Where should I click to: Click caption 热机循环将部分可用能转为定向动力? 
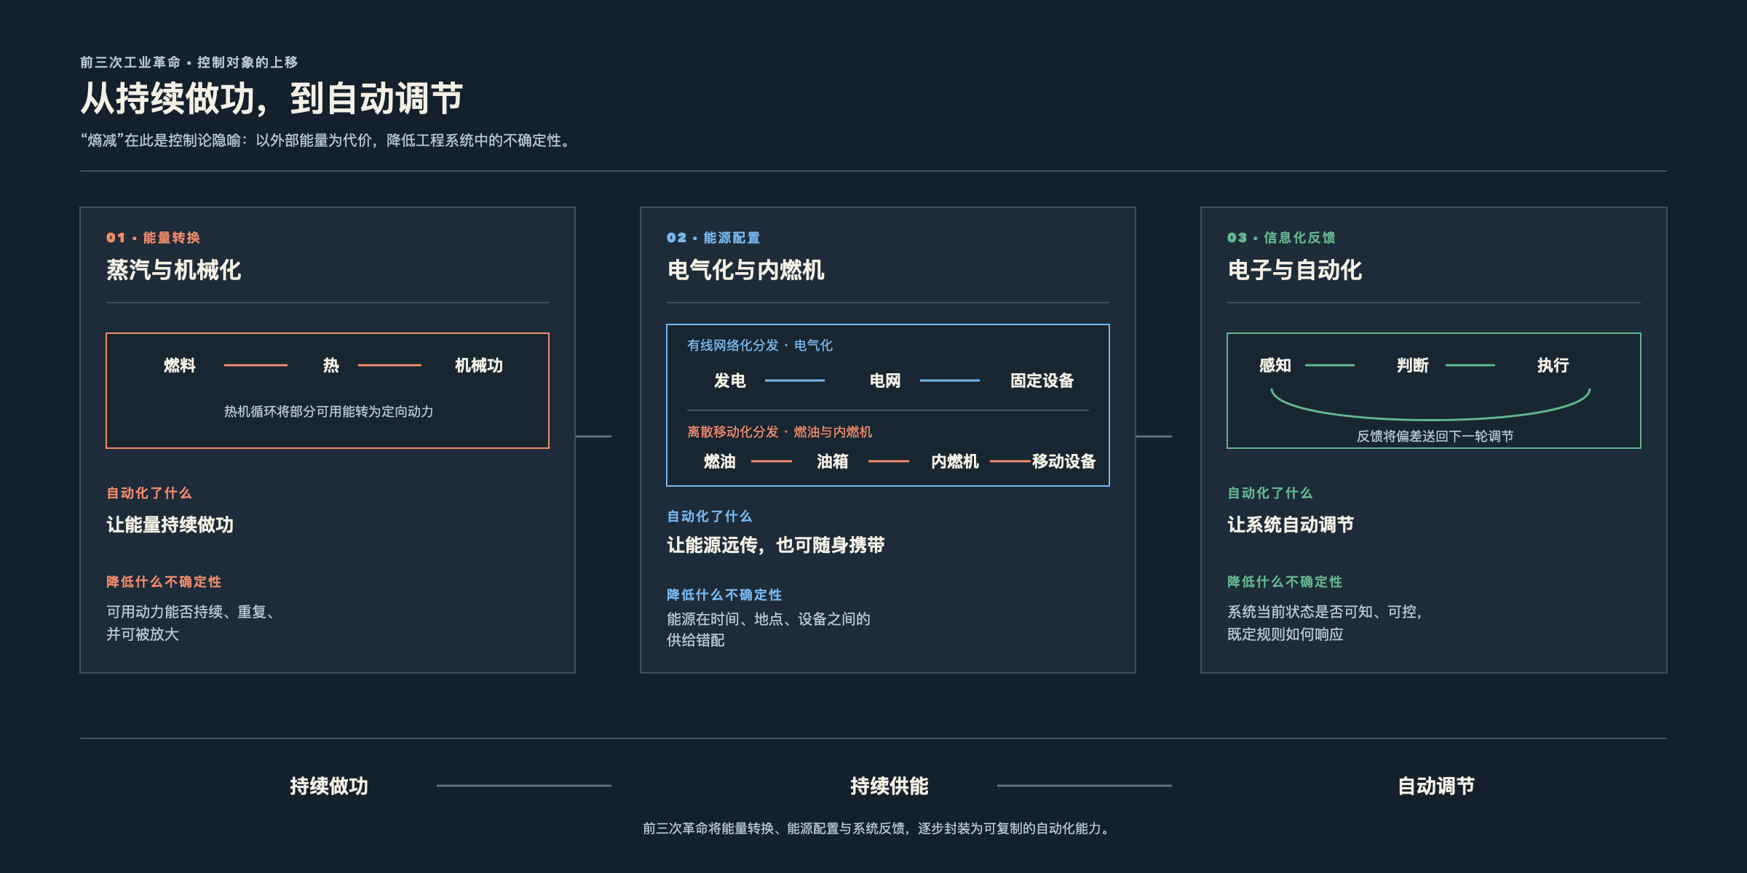click(x=328, y=412)
